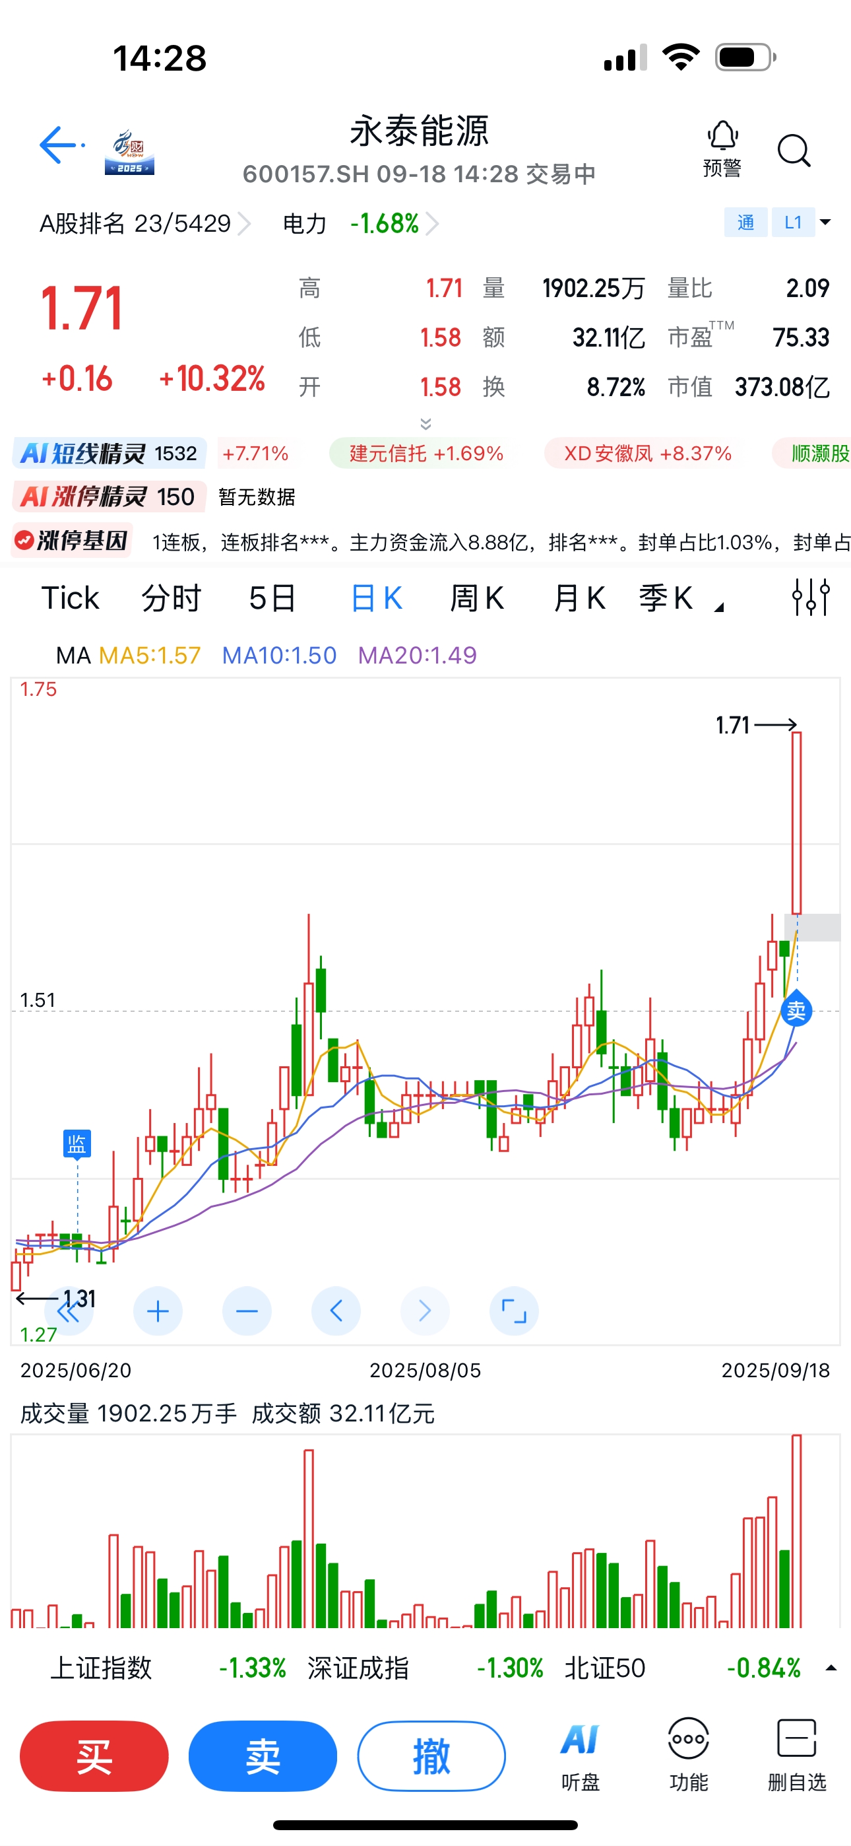851x1846 pixels.
Task: Tap stock title 永泰能源
Action: pos(419,131)
